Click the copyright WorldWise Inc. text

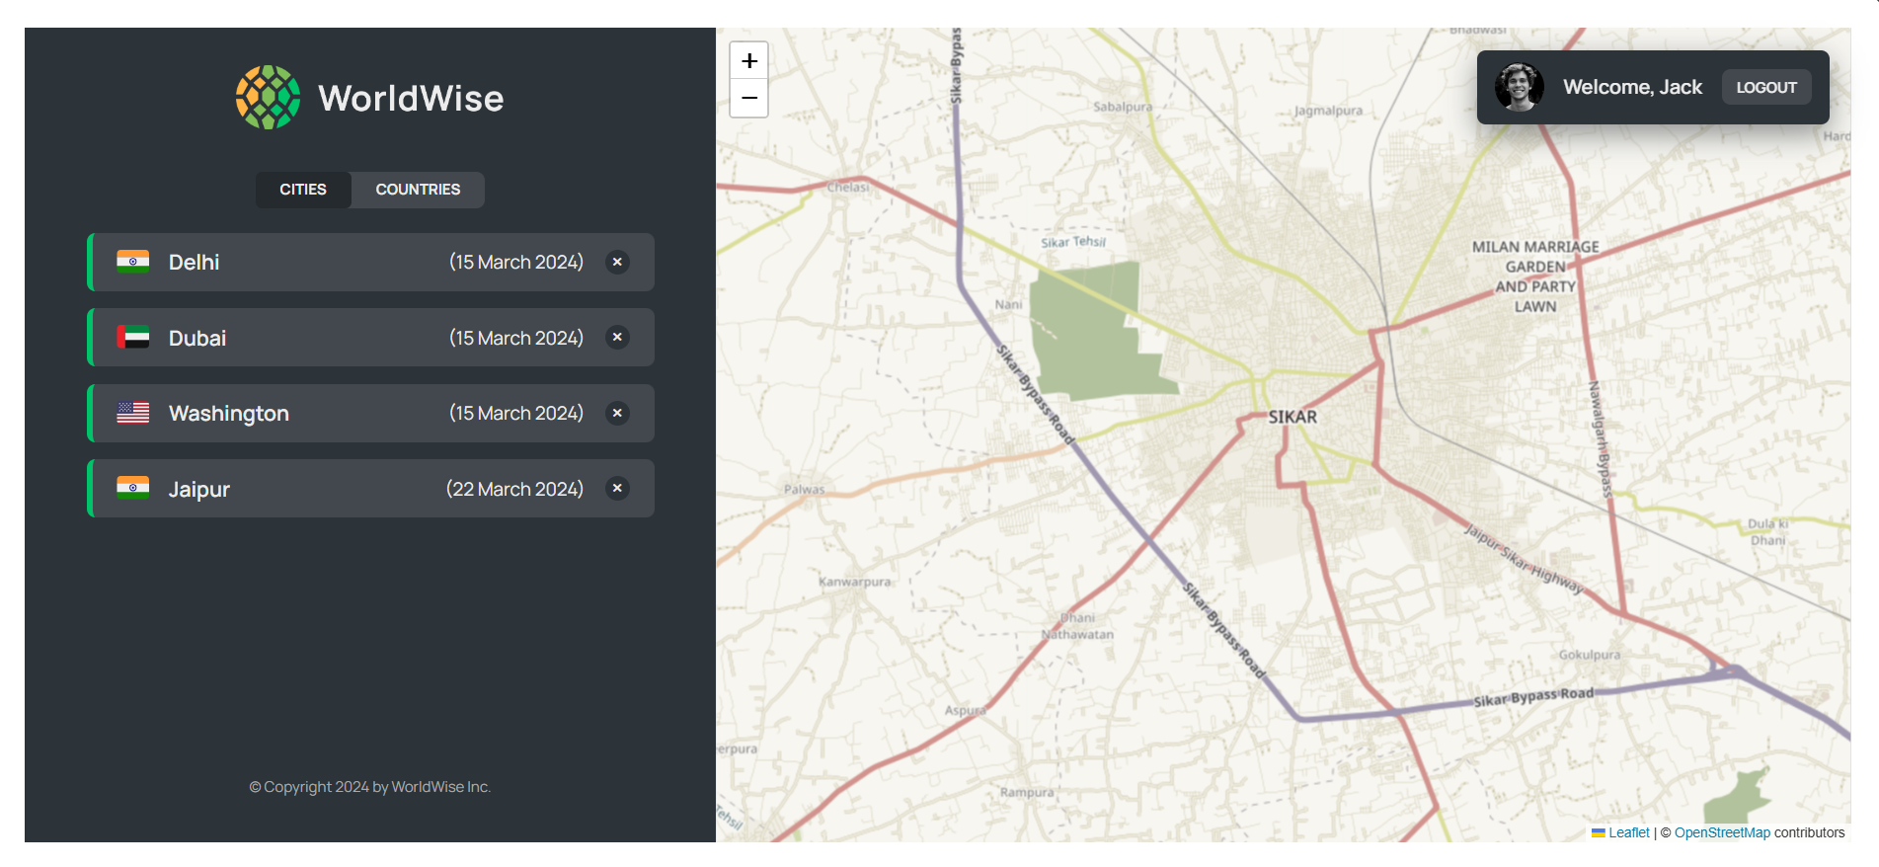point(370,787)
